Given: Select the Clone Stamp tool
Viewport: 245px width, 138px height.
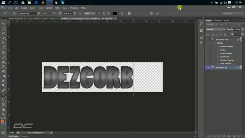Looking at the screenshot, I should coord(3,62).
